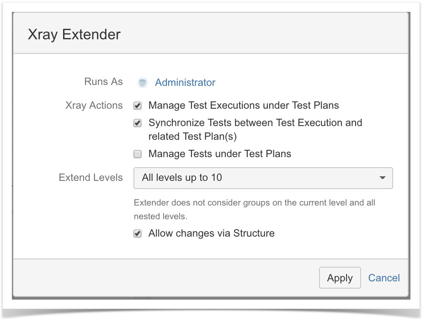Uncheck Manage Test Executions under Test Plans
The image size is (426, 322).
coord(138,106)
